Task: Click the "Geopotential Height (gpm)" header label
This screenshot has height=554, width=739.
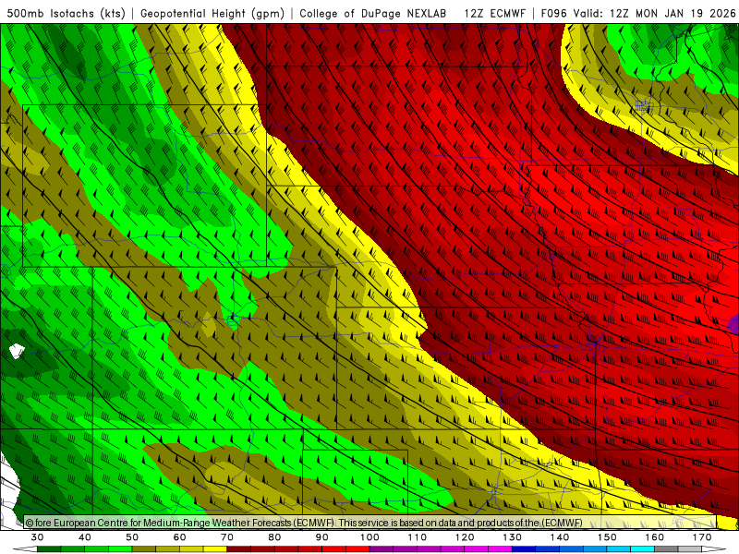Action: 212,13
